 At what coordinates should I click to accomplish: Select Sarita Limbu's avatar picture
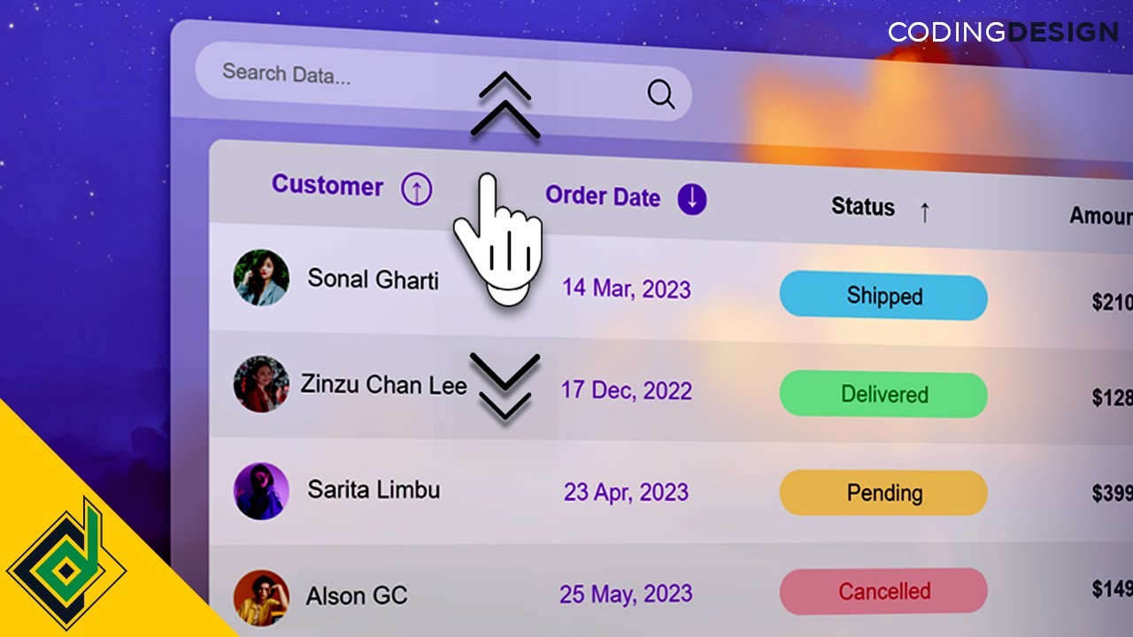click(261, 491)
